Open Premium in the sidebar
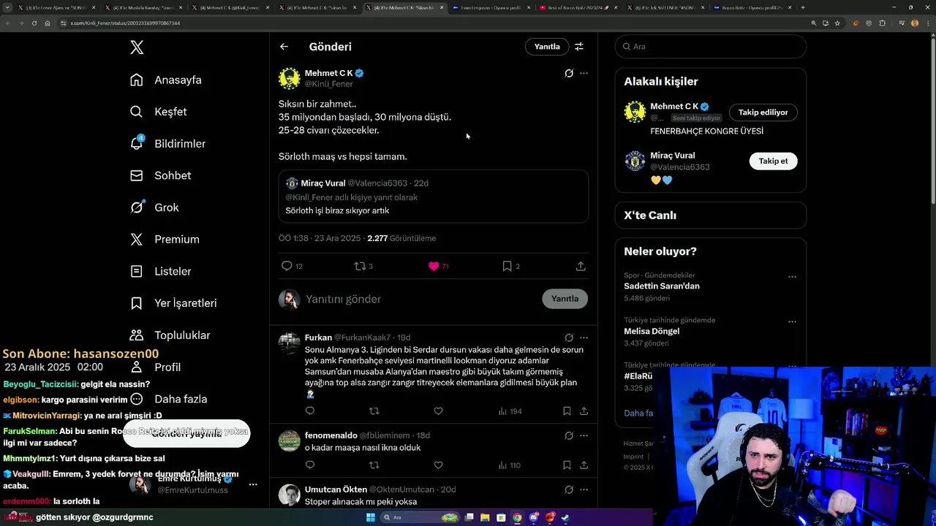936x526 pixels. (165, 239)
